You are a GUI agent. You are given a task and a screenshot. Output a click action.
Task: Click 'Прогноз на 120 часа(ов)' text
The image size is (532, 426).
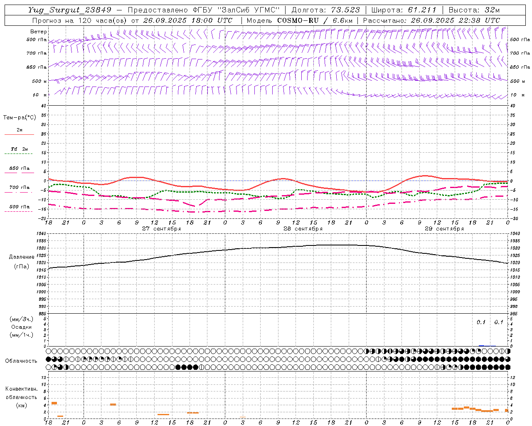(x=80, y=20)
